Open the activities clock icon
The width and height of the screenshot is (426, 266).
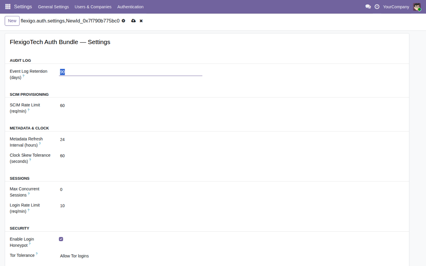(x=377, y=7)
